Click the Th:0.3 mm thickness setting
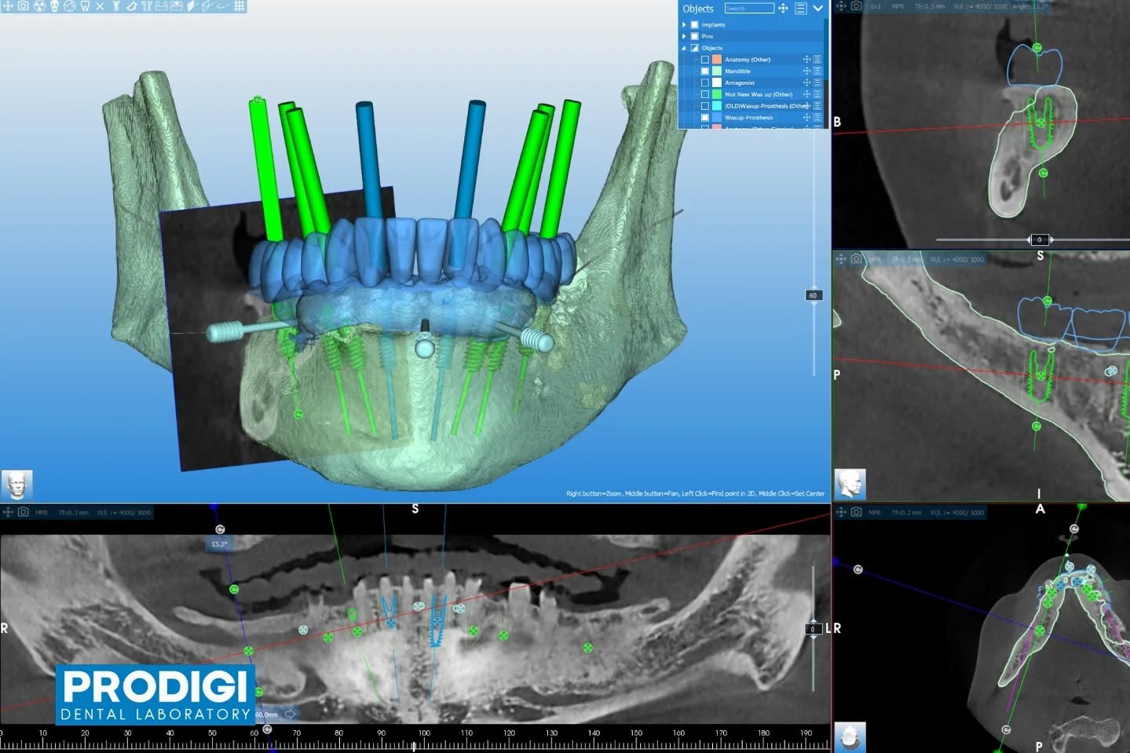Screen dimensions: 1130x753 coord(930,6)
